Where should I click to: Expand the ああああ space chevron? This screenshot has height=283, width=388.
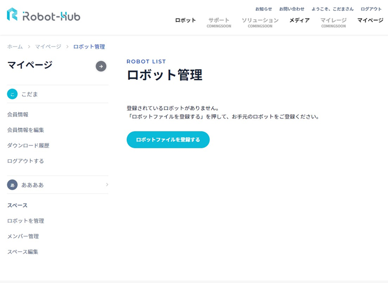(107, 185)
